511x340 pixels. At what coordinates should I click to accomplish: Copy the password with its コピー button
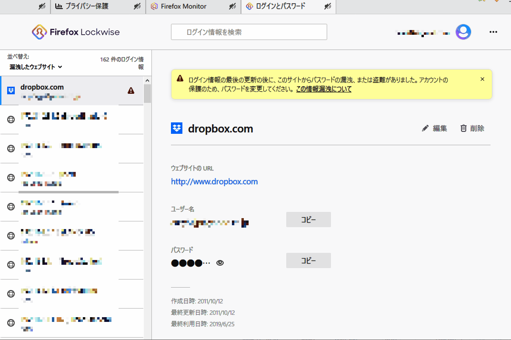pos(308,260)
